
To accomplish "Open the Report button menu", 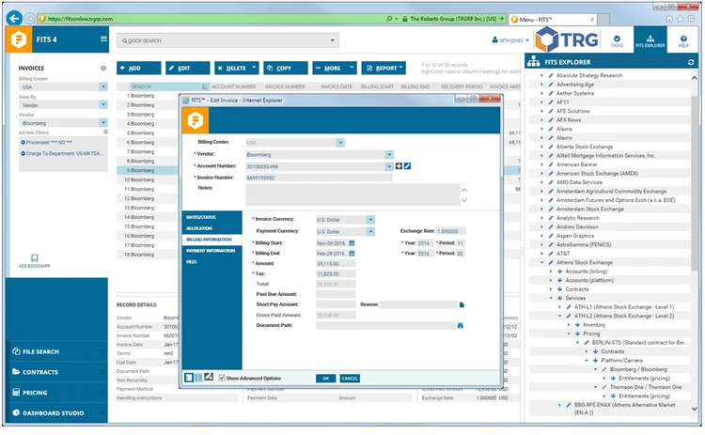I will [x=384, y=69].
